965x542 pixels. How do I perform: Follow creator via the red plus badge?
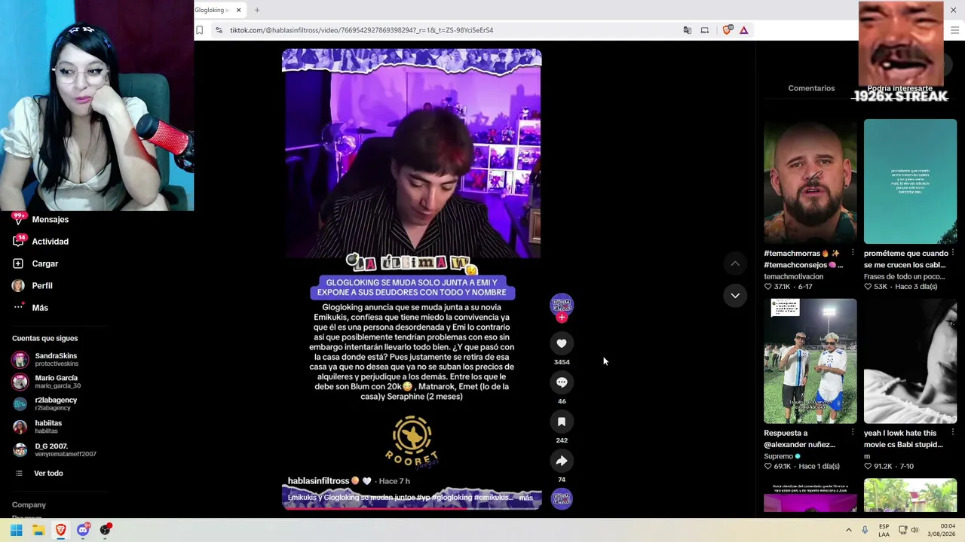click(562, 318)
